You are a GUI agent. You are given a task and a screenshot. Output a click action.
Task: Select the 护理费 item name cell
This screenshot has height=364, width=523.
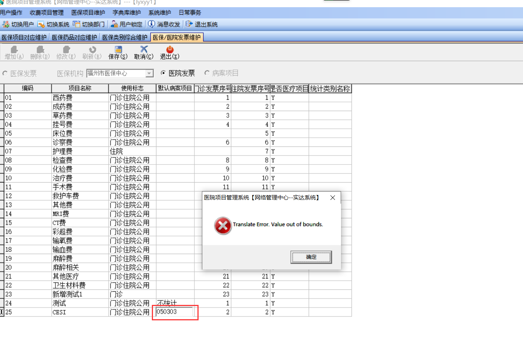(x=80, y=151)
